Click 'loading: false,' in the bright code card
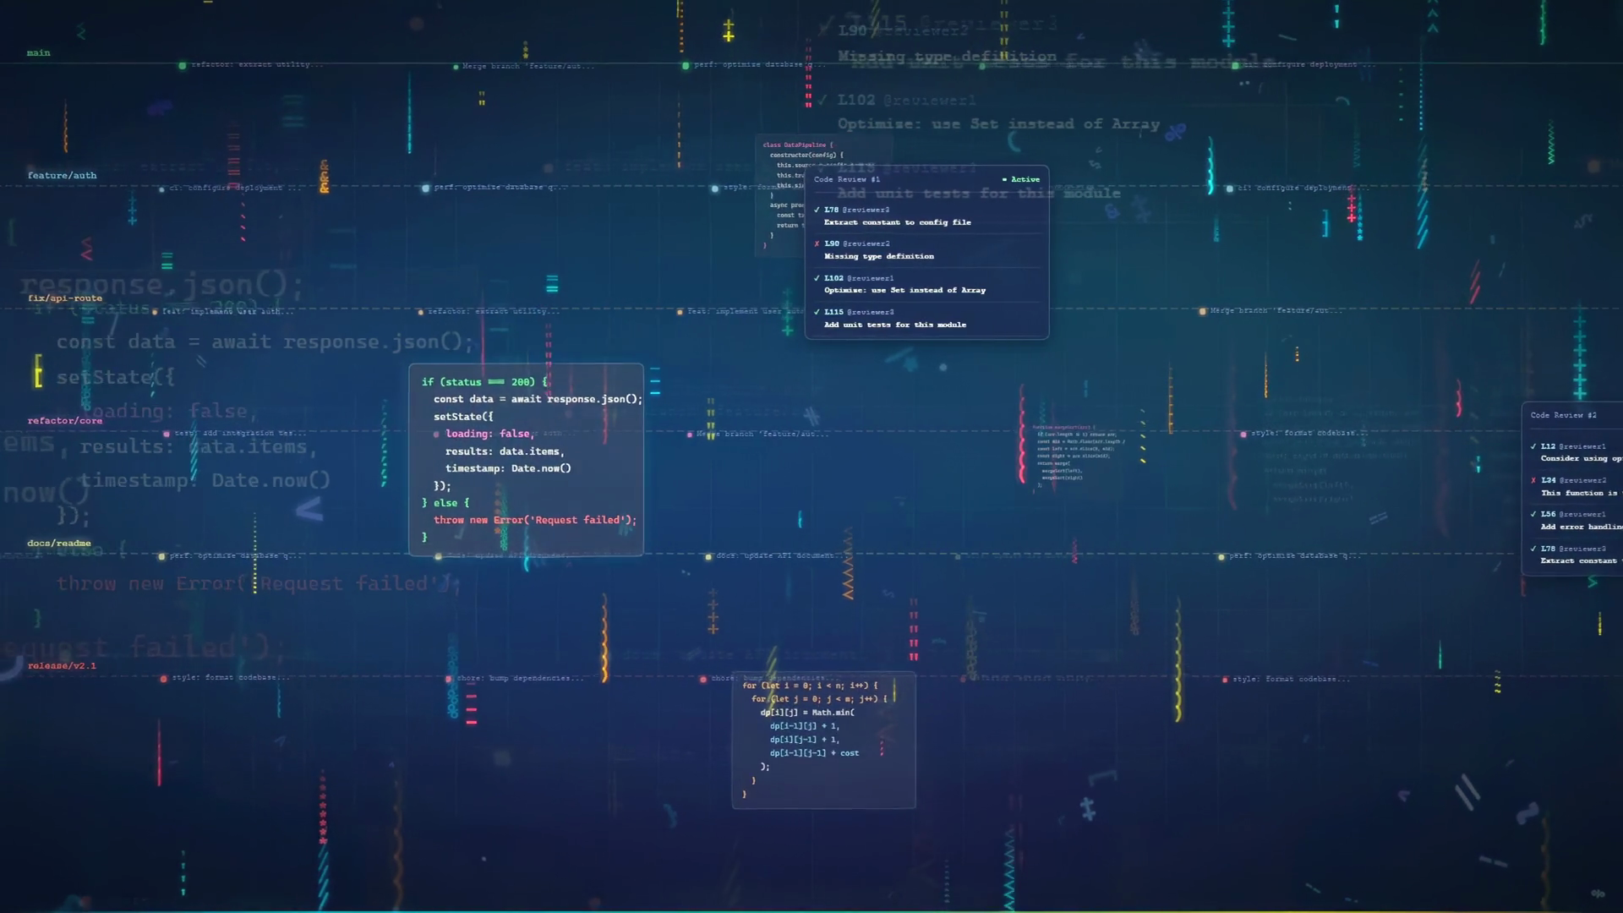 point(489,434)
